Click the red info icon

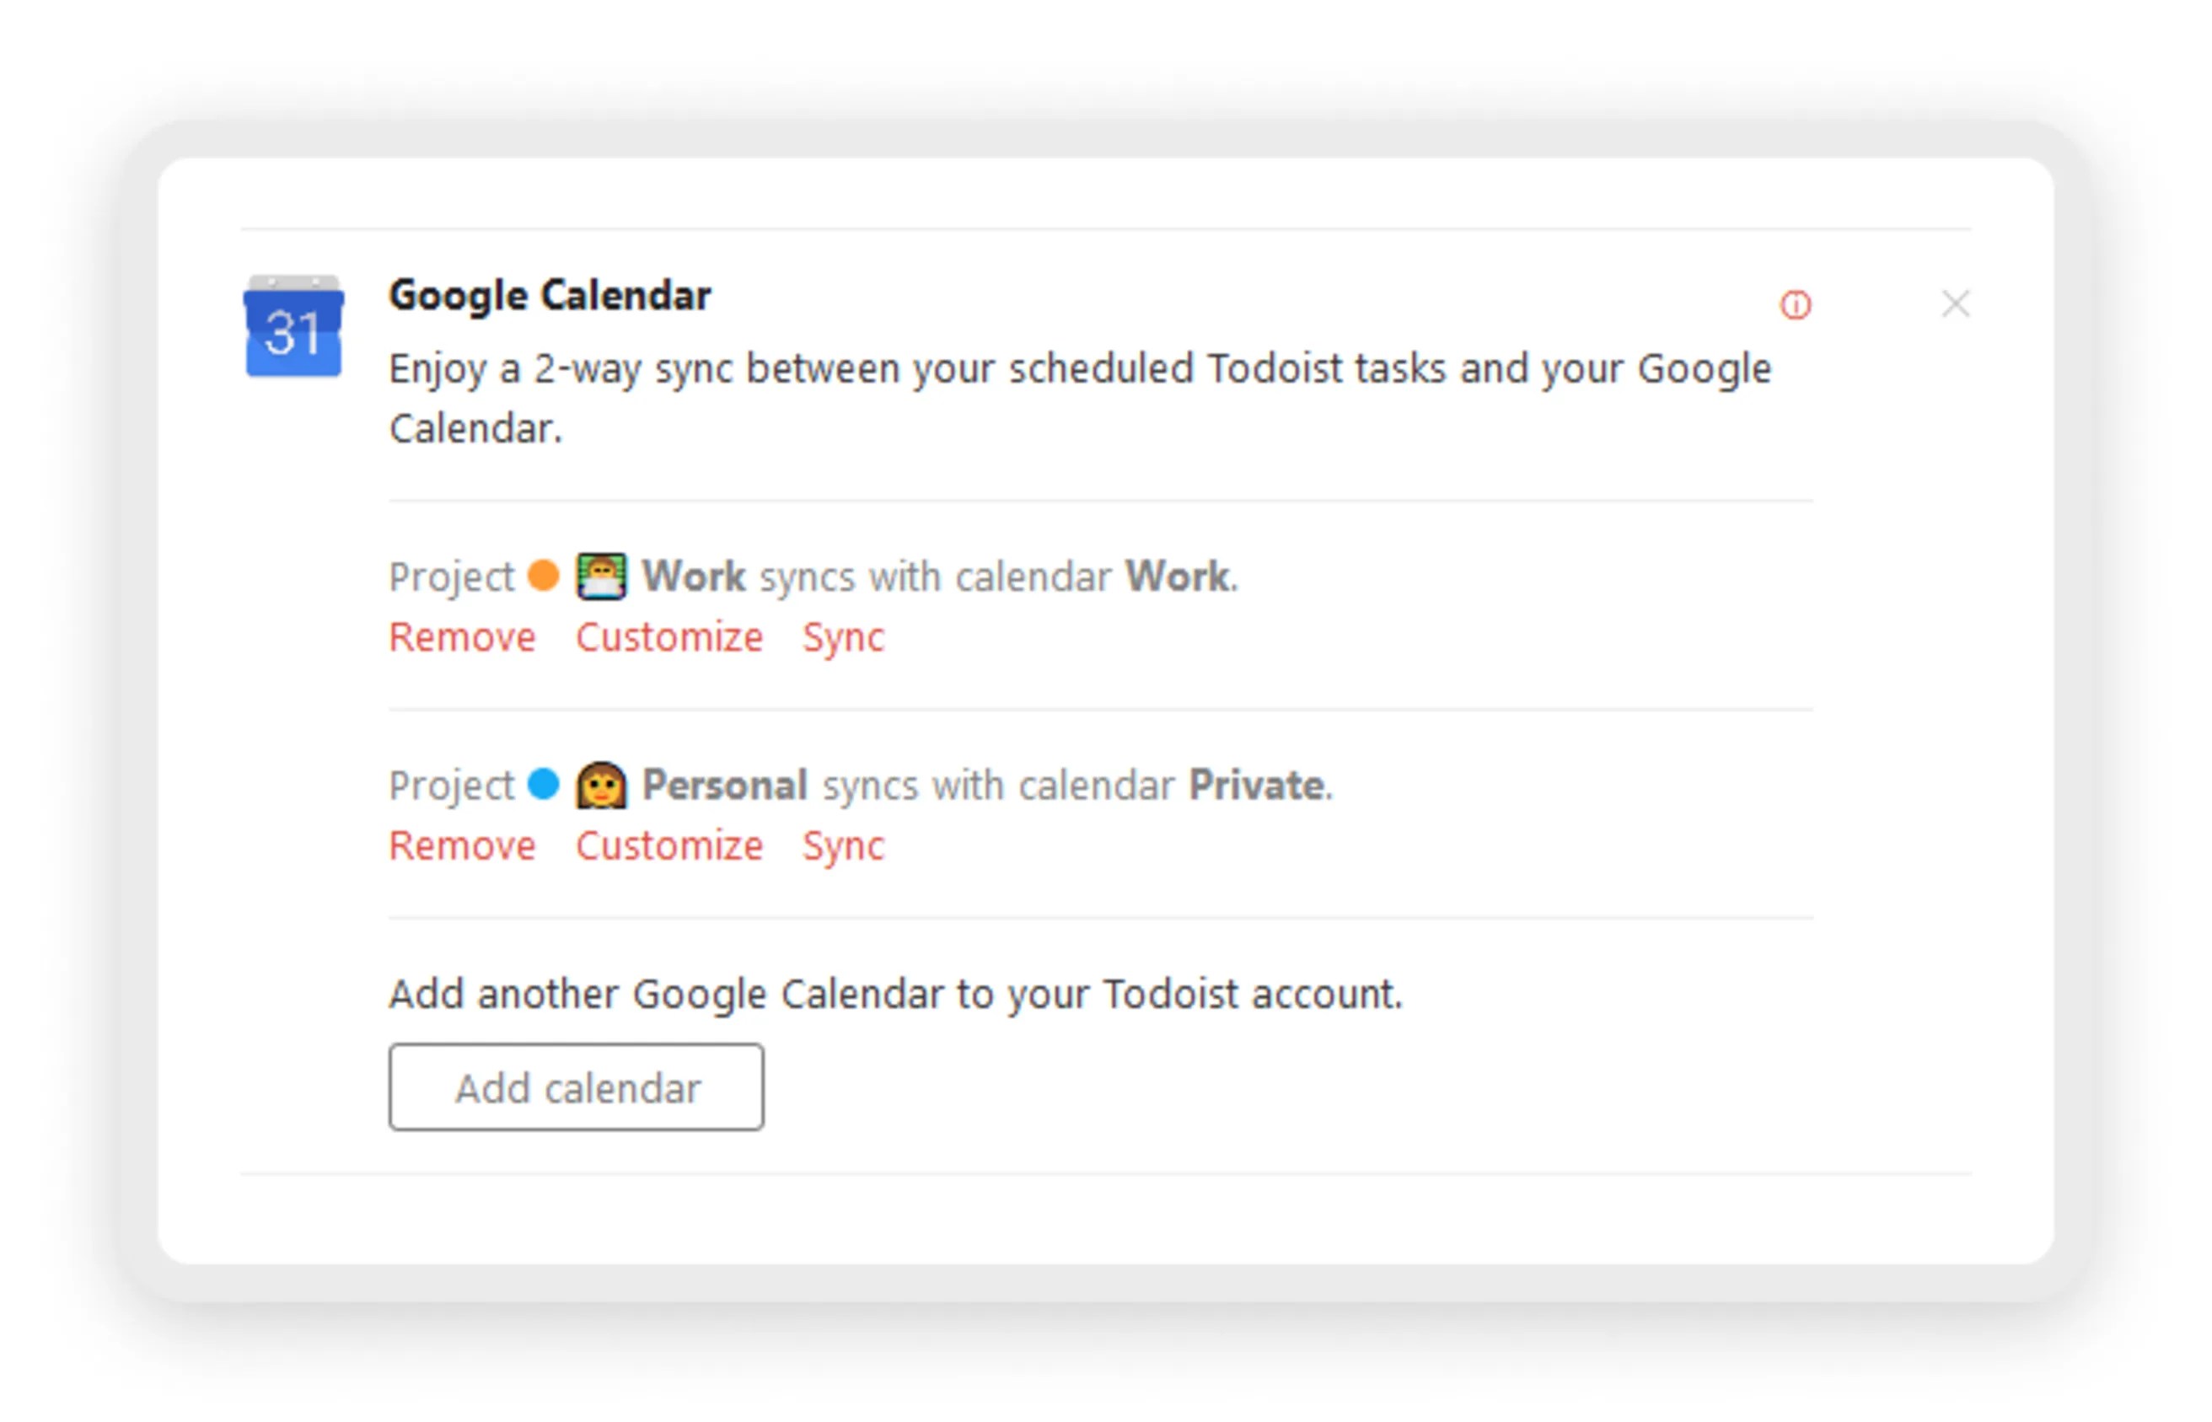coord(1795,305)
